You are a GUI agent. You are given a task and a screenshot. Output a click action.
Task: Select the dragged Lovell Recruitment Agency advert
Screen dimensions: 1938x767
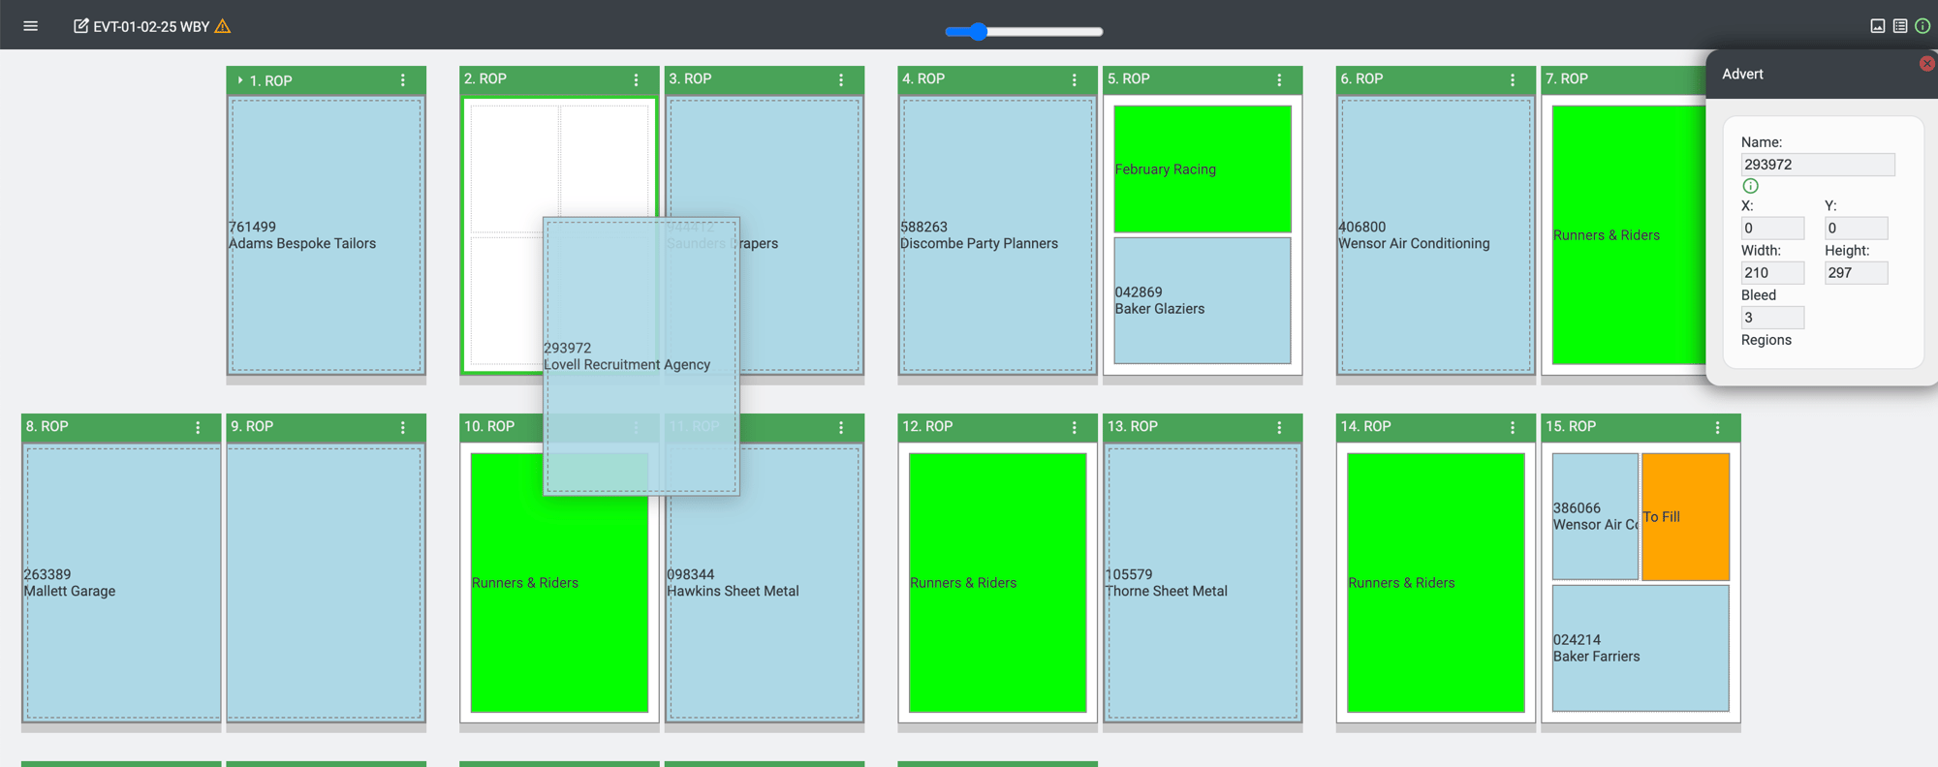click(x=641, y=356)
